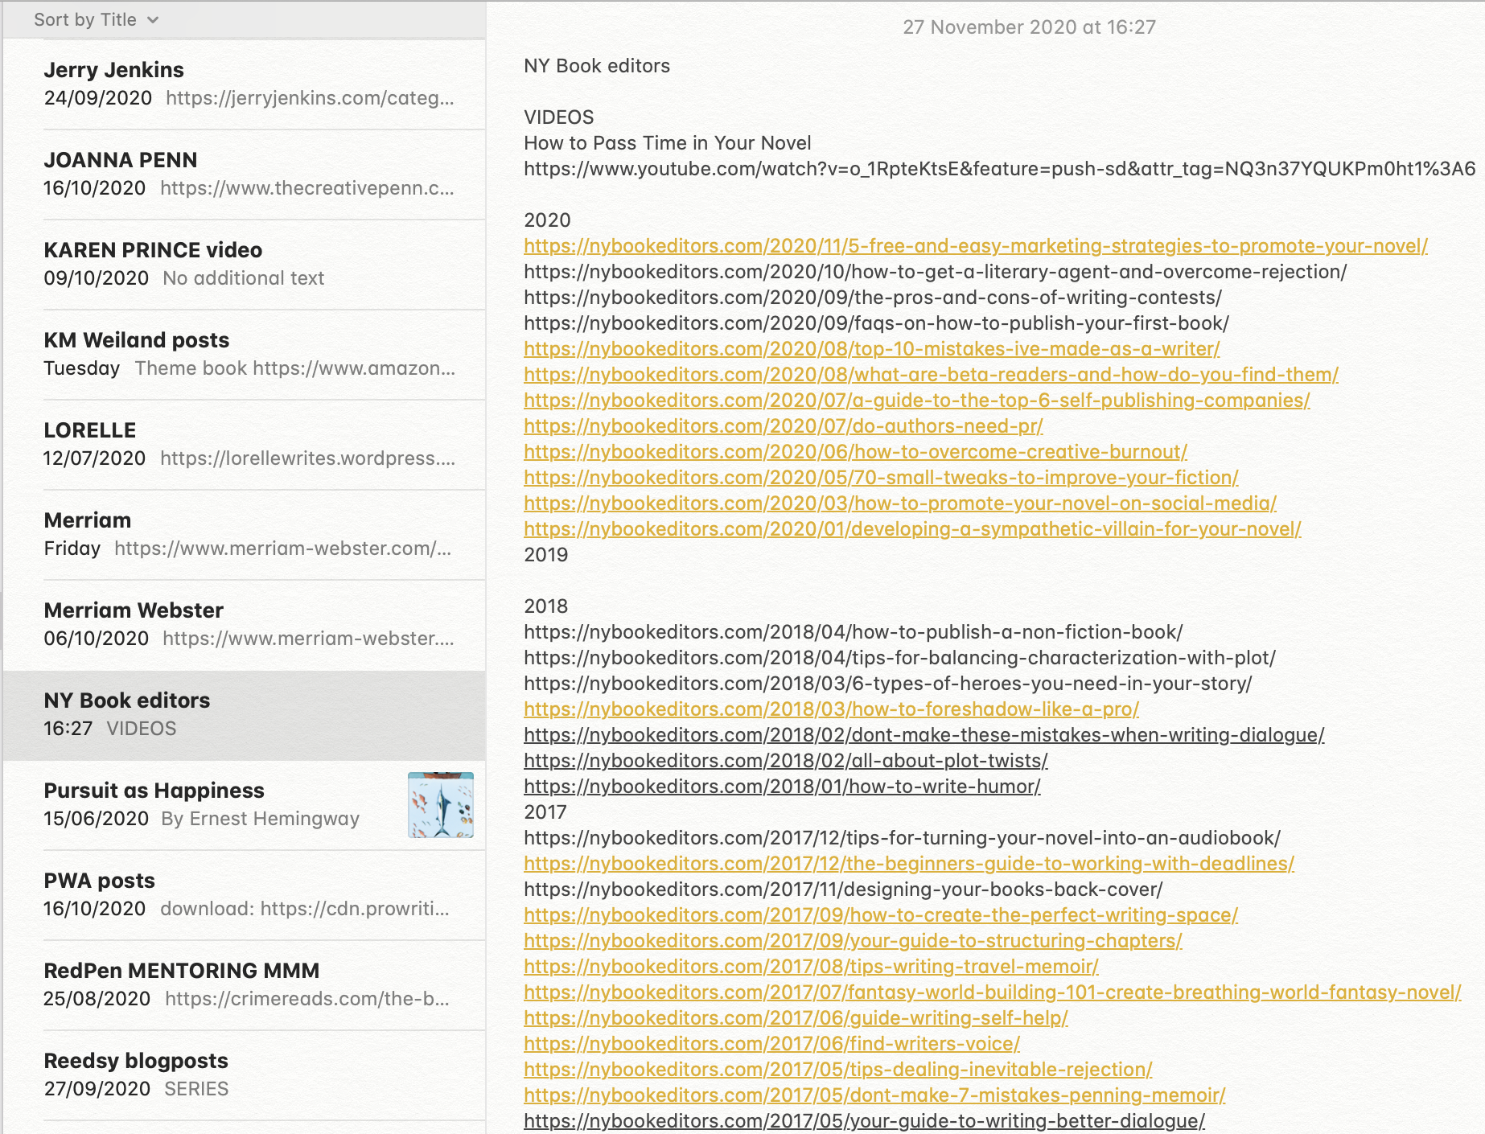Open the promote-your-novel-on-social-media link
The width and height of the screenshot is (1485, 1134).
pos(900,503)
